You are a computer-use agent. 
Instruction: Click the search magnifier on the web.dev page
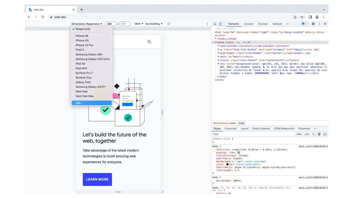click(x=149, y=42)
